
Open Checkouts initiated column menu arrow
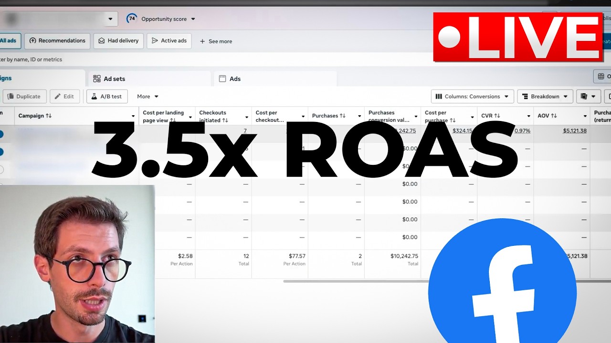(246, 117)
